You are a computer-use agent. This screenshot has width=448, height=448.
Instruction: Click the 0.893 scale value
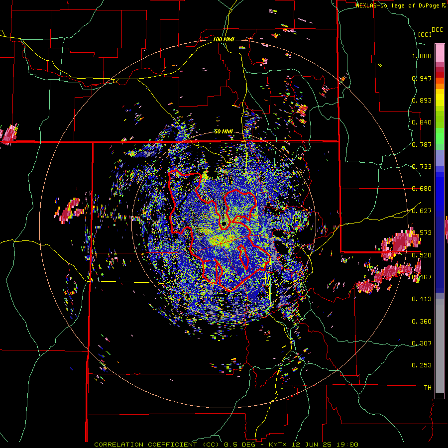point(422,100)
